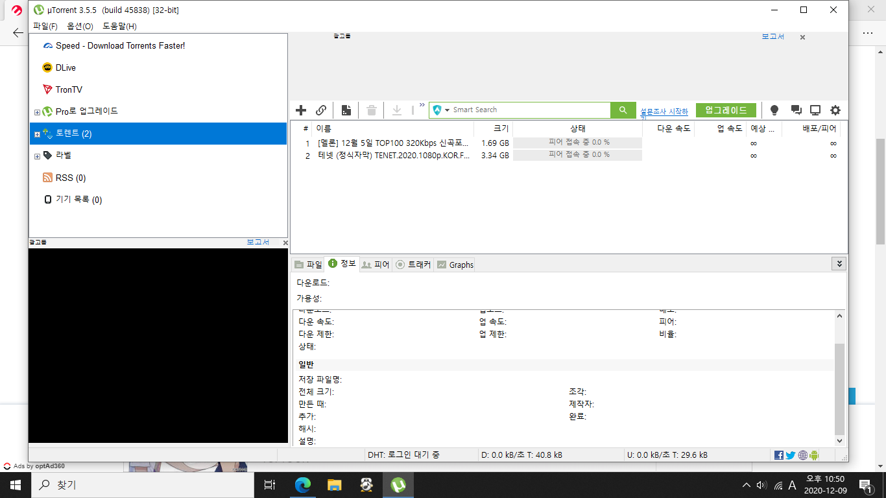Click the remote monitor icon in toolbar
The image size is (886, 498).
click(x=815, y=110)
